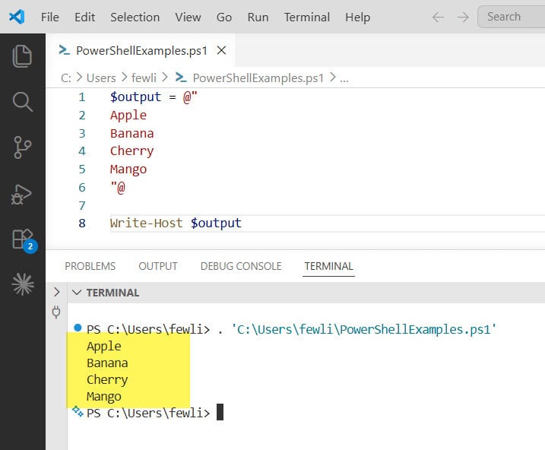Click Banana in the terminal output
Screen dimensions: 545x450
(107, 363)
